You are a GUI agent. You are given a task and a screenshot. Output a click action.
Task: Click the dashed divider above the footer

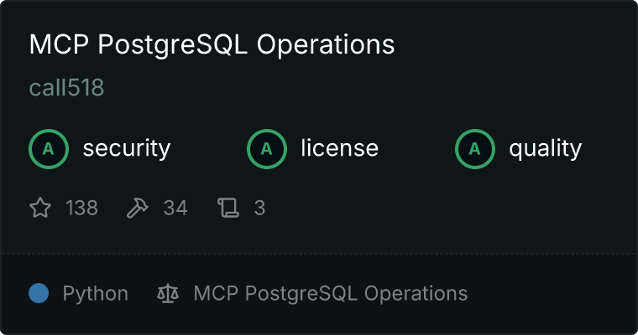pyautogui.click(x=319, y=253)
